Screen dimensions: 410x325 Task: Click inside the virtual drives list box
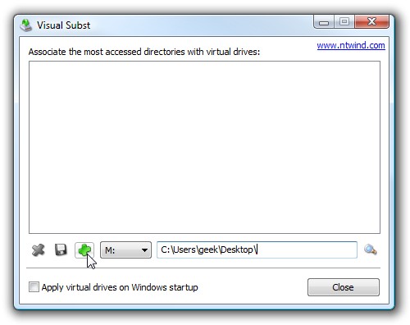click(204, 147)
